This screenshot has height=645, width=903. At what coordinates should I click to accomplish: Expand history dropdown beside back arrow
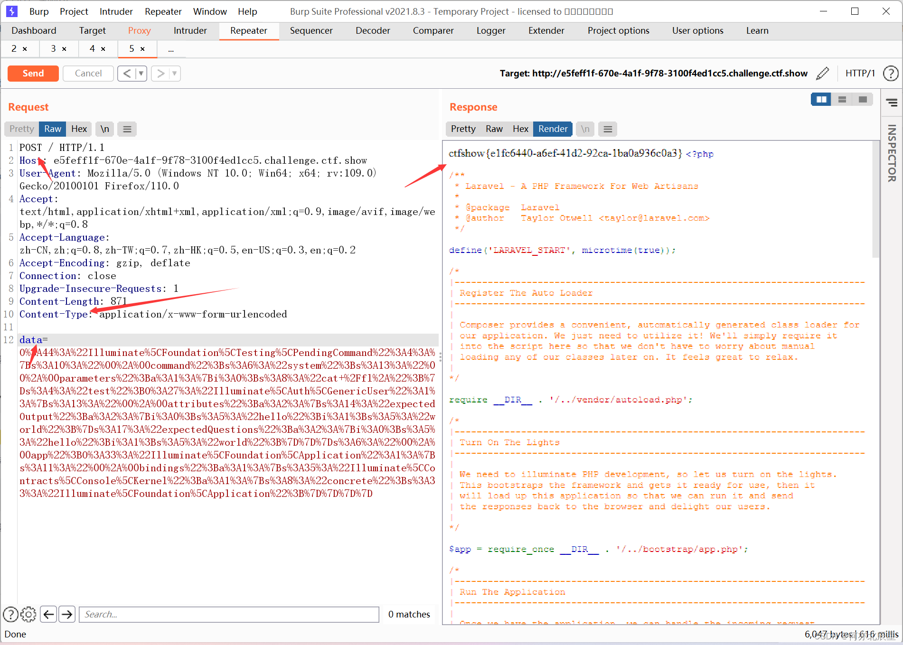[x=141, y=74]
